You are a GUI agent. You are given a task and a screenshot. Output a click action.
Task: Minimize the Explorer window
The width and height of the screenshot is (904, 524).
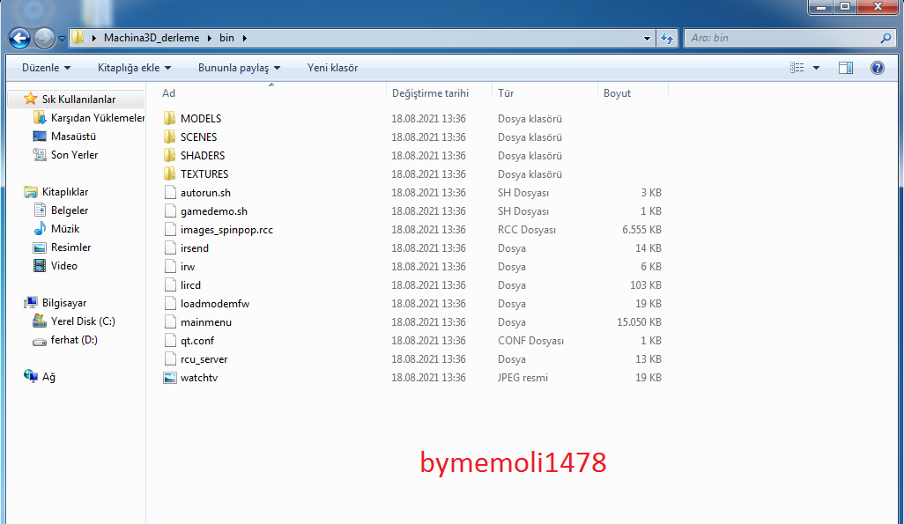(x=821, y=7)
